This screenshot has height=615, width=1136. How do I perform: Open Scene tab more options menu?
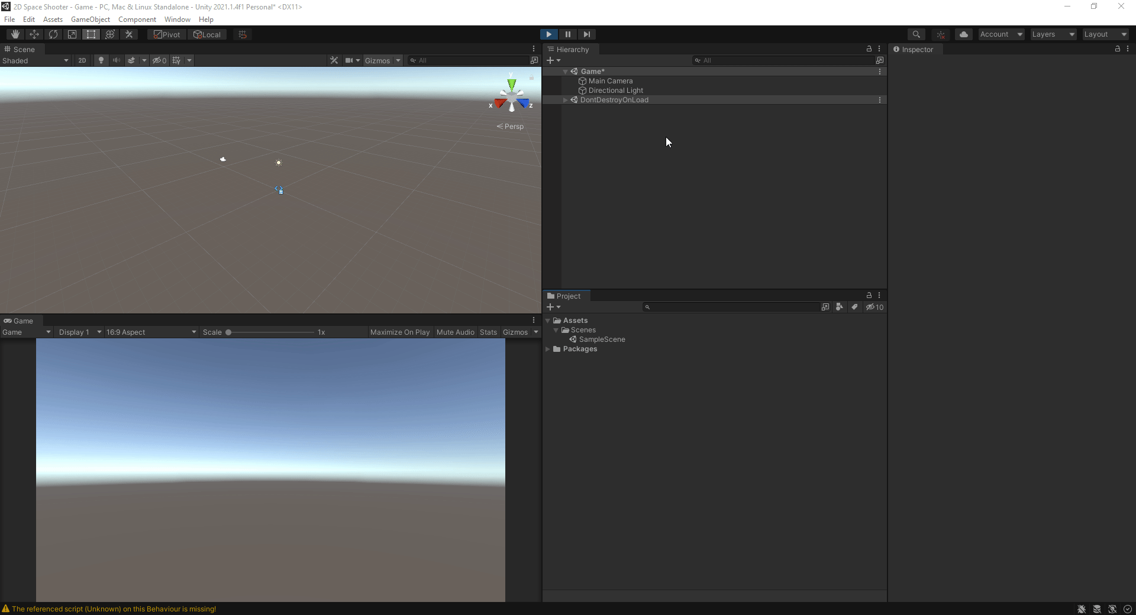coord(534,49)
